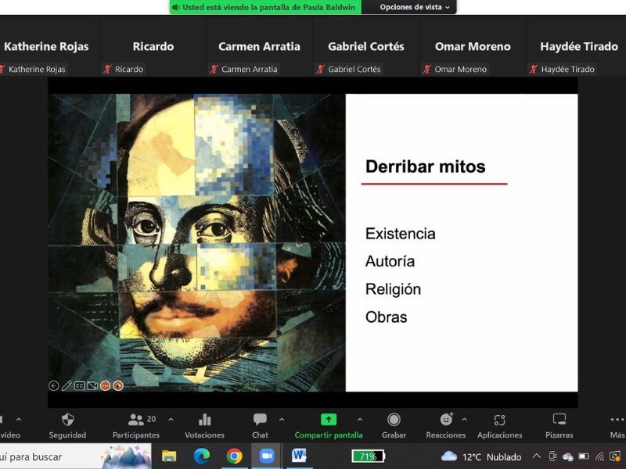Click Haydée Tirado's muted microphone icon

click(x=534, y=70)
